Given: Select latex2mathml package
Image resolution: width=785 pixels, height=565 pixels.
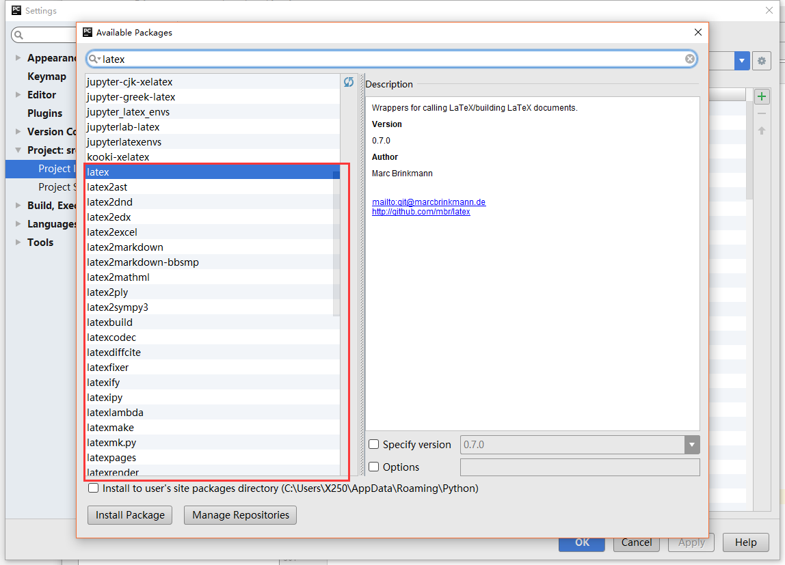Looking at the screenshot, I should 212,277.
